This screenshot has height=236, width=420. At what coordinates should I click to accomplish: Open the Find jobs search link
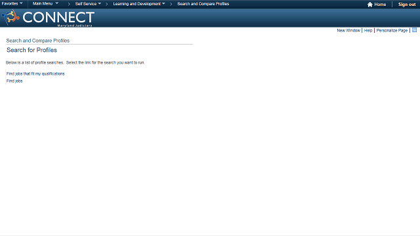point(14,81)
